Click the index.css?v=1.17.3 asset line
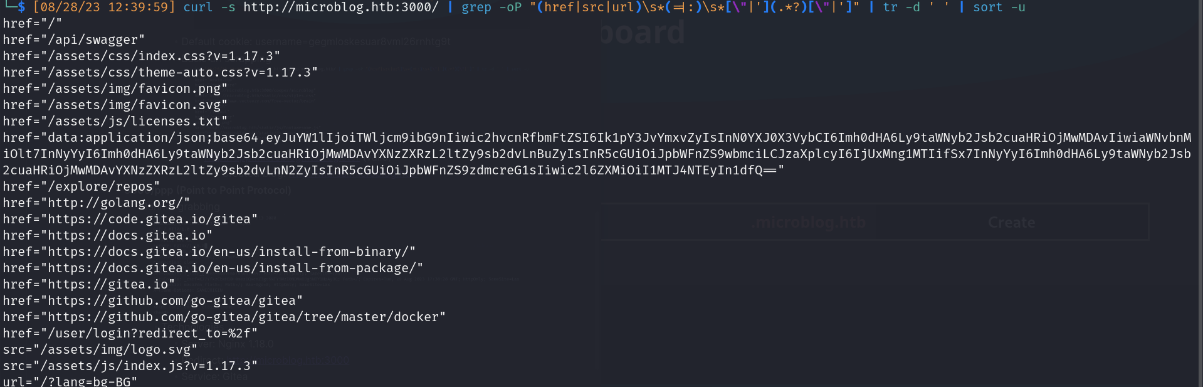This screenshot has height=387, width=1203. click(141, 56)
